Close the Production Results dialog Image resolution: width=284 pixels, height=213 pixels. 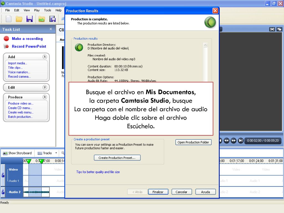215,11
